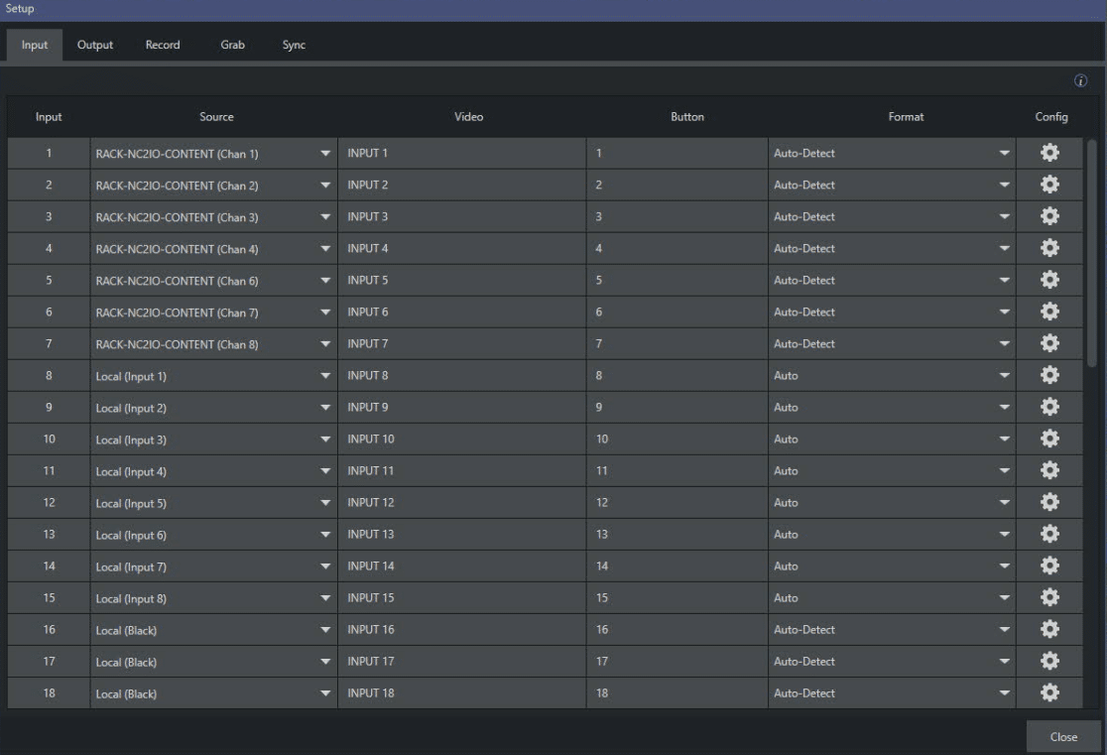Click the Button field for input 10
Viewport: 1107px width, 755px height.
pyautogui.click(x=676, y=439)
